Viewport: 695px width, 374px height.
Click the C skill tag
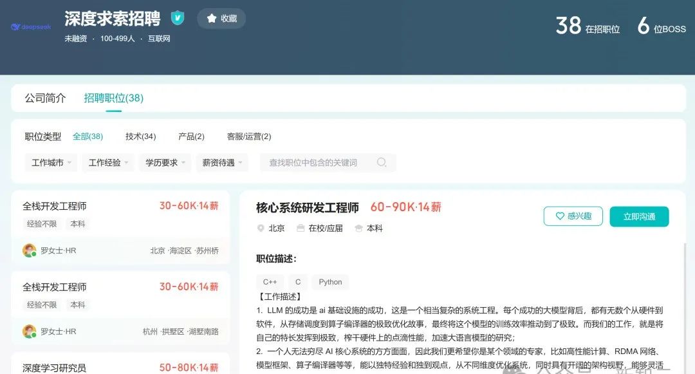298,282
